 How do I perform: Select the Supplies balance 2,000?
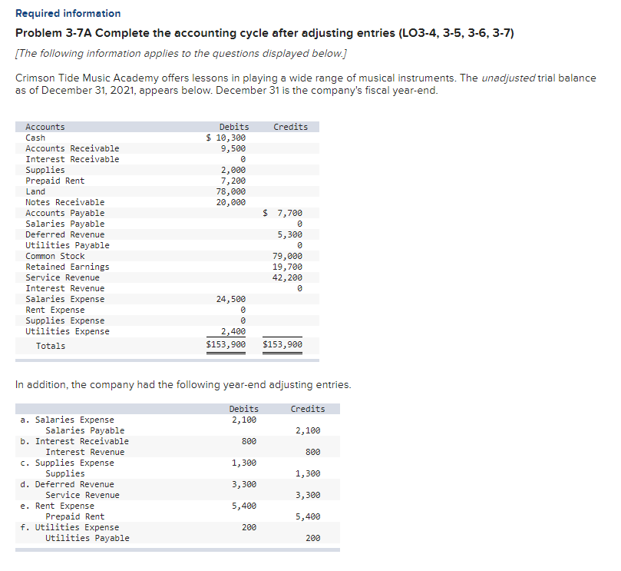pyautogui.click(x=233, y=170)
